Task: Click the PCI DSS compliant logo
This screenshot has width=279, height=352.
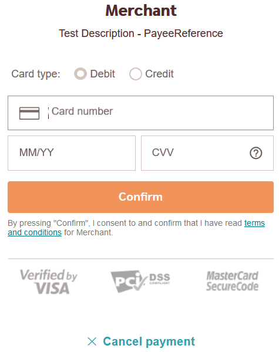Action: click(x=140, y=281)
